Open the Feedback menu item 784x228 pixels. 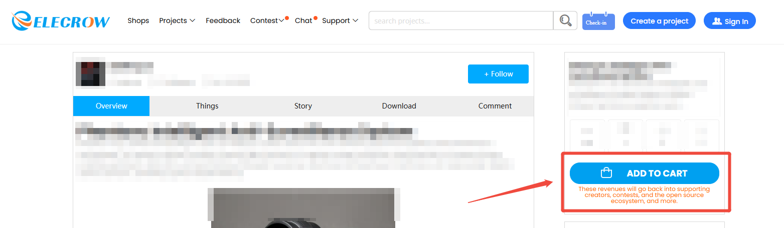pos(223,20)
